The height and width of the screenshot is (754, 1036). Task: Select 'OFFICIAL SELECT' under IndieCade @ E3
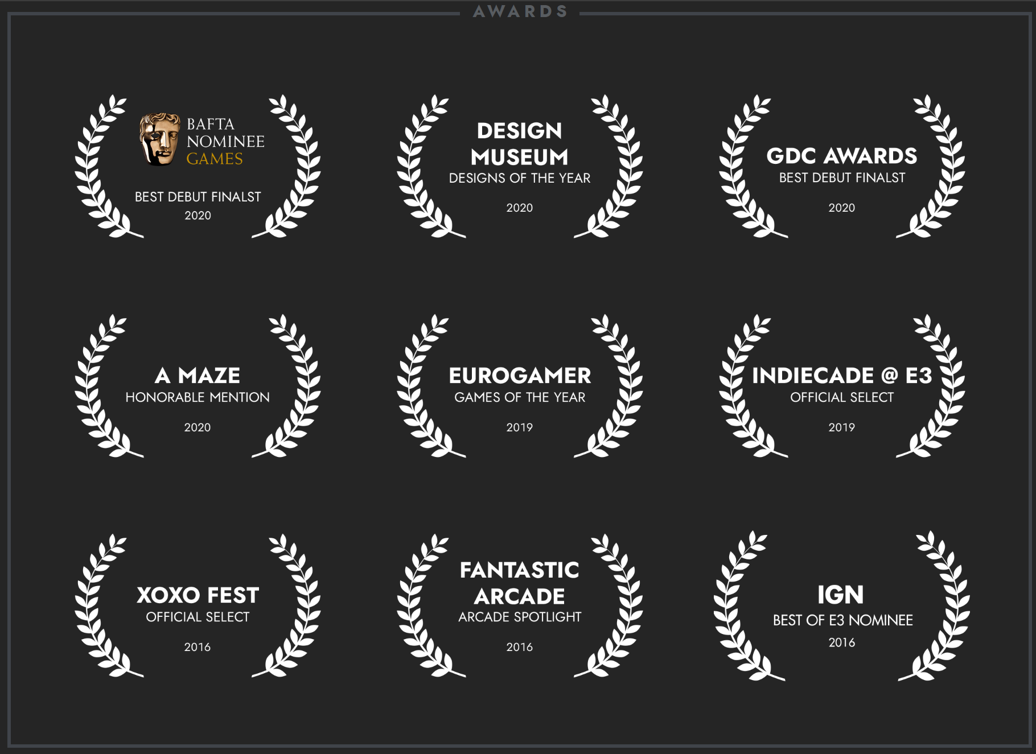(x=841, y=397)
